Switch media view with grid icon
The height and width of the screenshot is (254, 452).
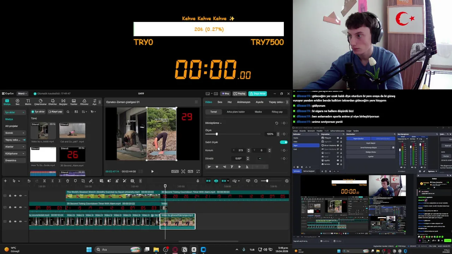[76, 112]
